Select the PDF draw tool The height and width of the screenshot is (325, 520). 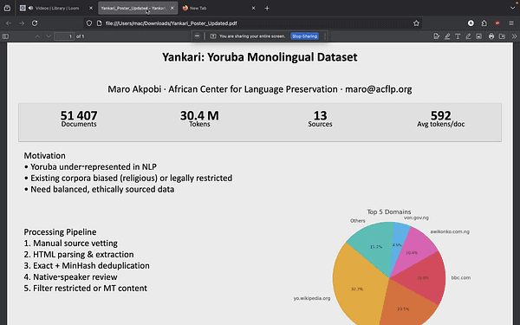pos(468,36)
